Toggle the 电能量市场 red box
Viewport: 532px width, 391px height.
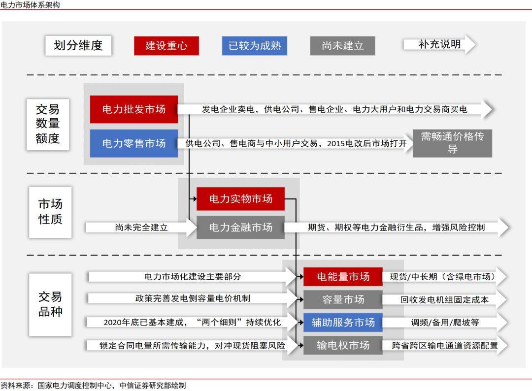[343, 276]
